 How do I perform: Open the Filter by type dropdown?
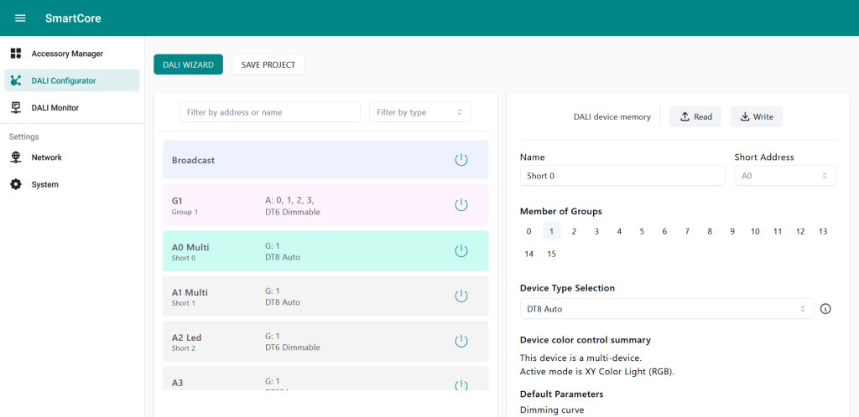[419, 112]
